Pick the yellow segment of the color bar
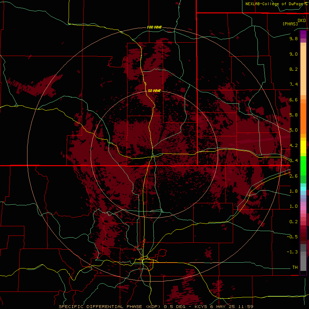 (303, 147)
